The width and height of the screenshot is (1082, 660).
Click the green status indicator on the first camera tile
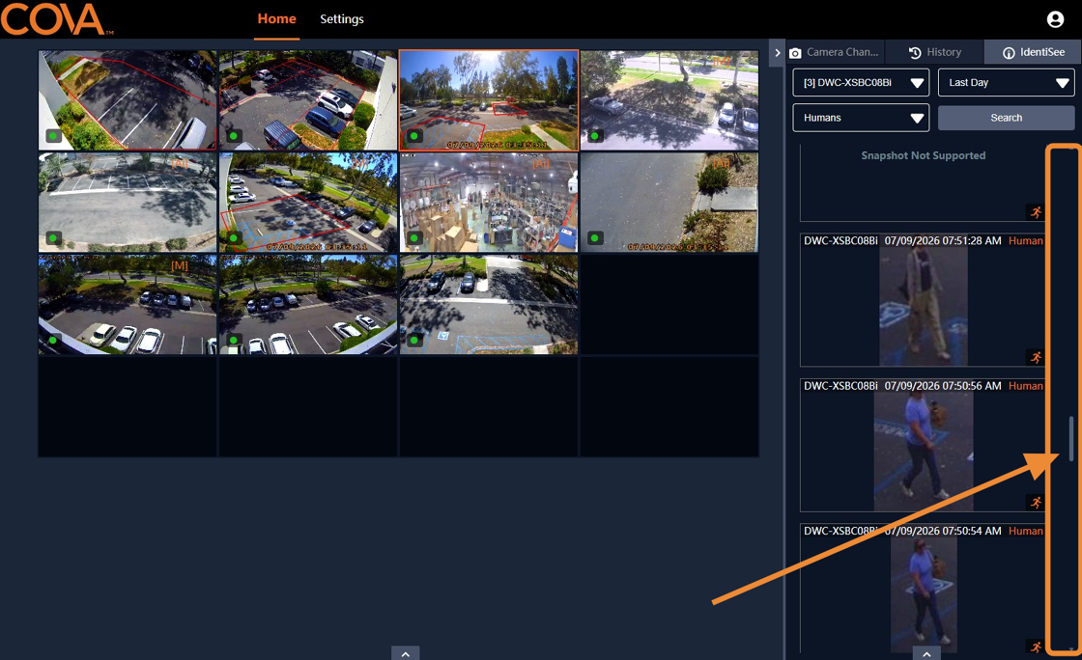point(53,136)
